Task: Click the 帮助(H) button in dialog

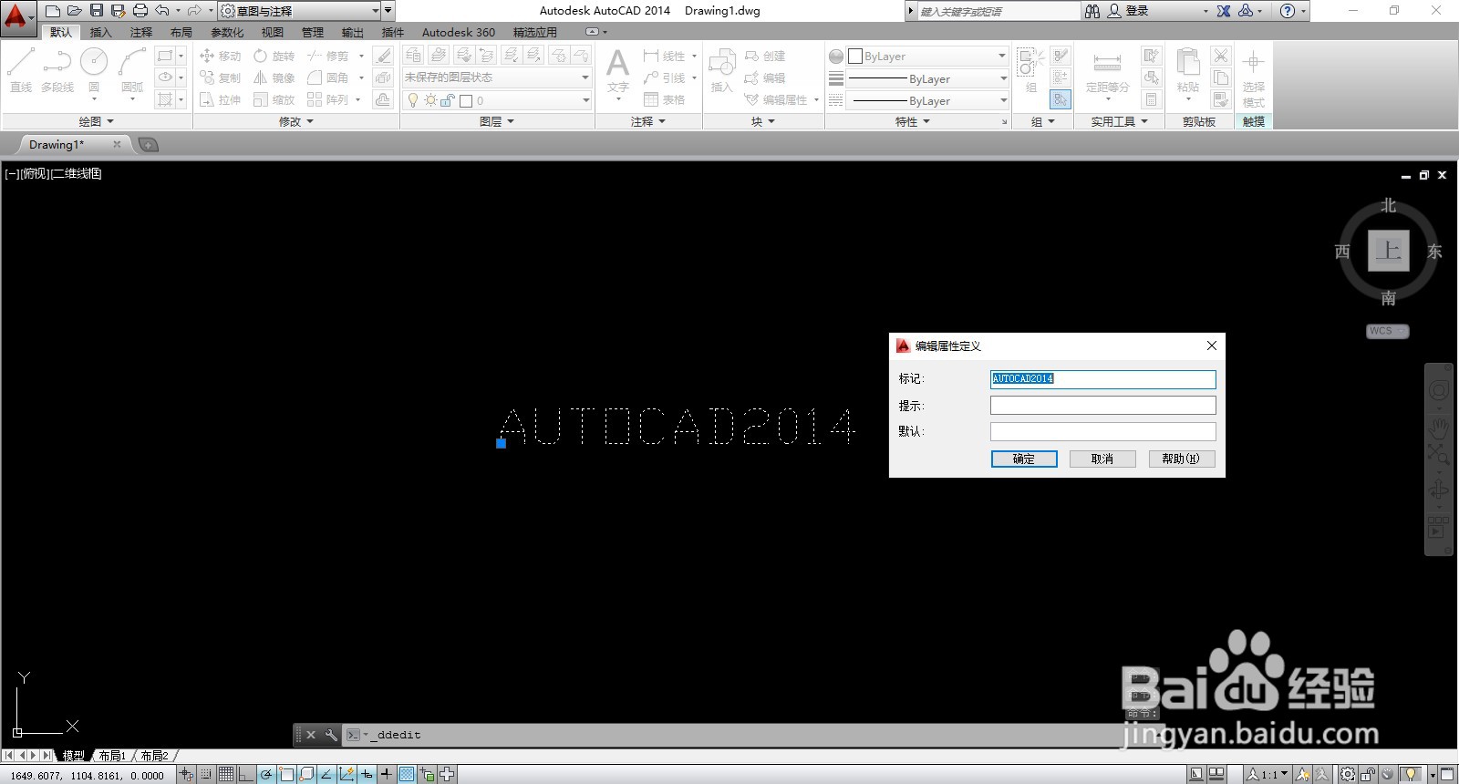Action: click(1182, 459)
